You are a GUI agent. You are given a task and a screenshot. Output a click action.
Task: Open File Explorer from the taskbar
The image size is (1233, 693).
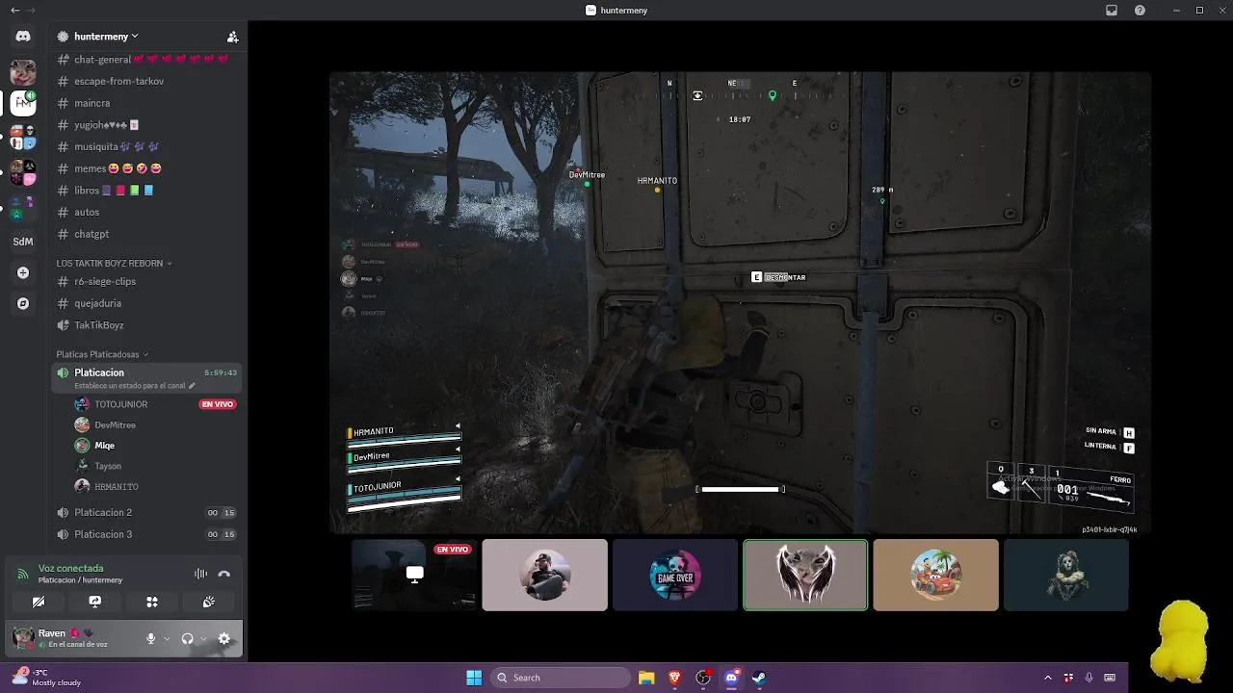pyautogui.click(x=646, y=678)
